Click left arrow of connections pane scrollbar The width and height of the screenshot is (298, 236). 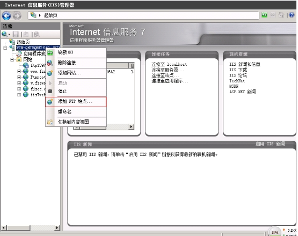pyautogui.click(x=4, y=227)
